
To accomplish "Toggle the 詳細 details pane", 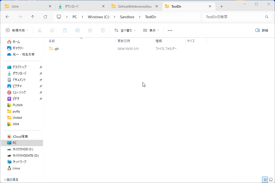I will [x=262, y=31].
